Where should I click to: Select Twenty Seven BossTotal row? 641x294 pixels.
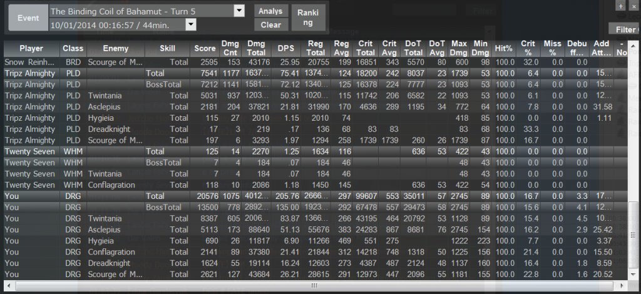click(x=315, y=163)
